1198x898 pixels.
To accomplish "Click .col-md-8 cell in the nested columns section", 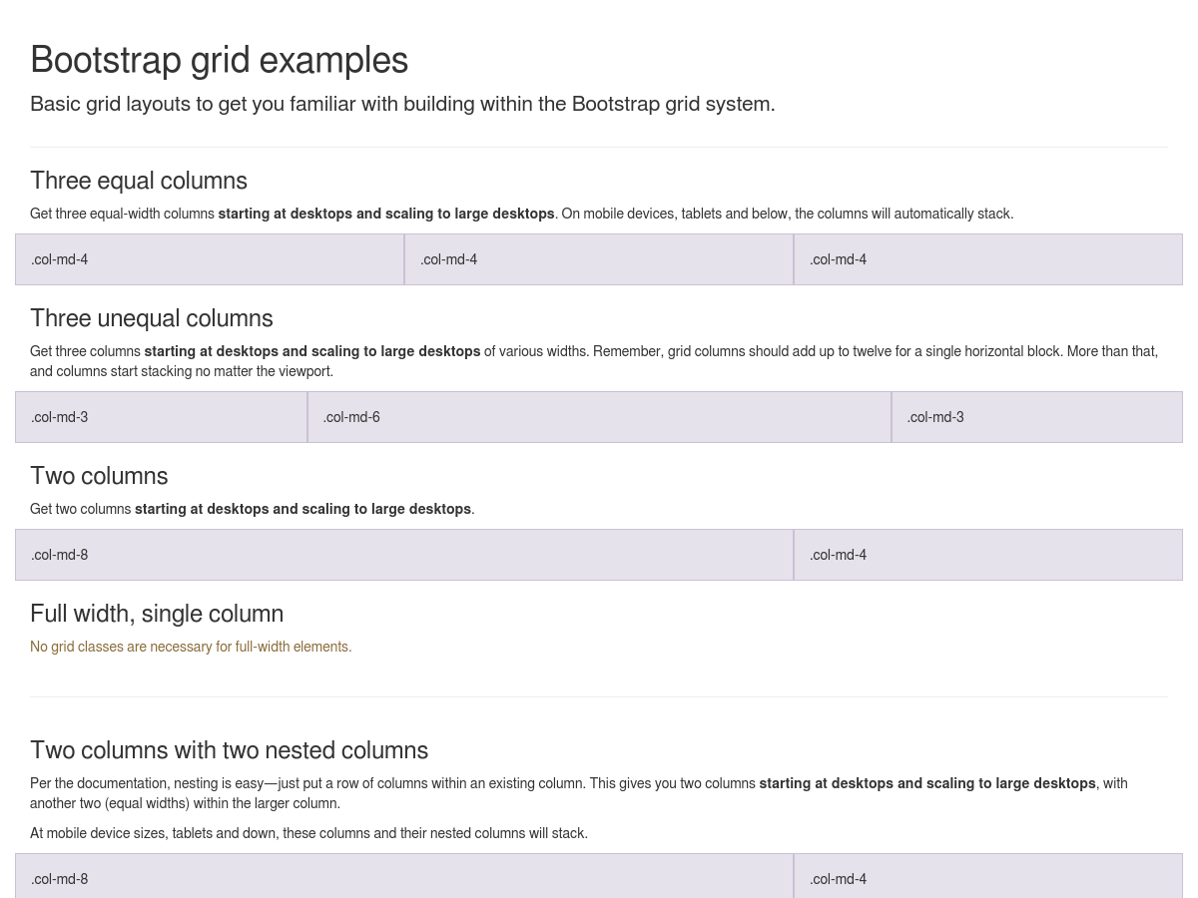I will pyautogui.click(x=404, y=878).
